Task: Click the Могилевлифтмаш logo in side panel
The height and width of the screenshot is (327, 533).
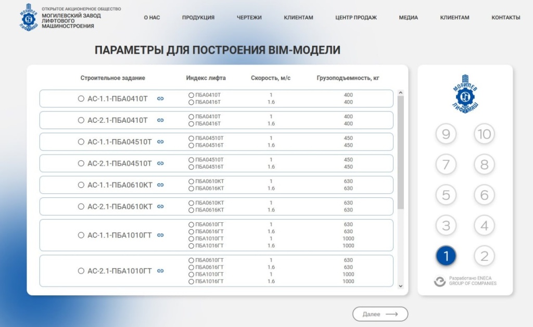Action: pyautogui.click(x=465, y=94)
